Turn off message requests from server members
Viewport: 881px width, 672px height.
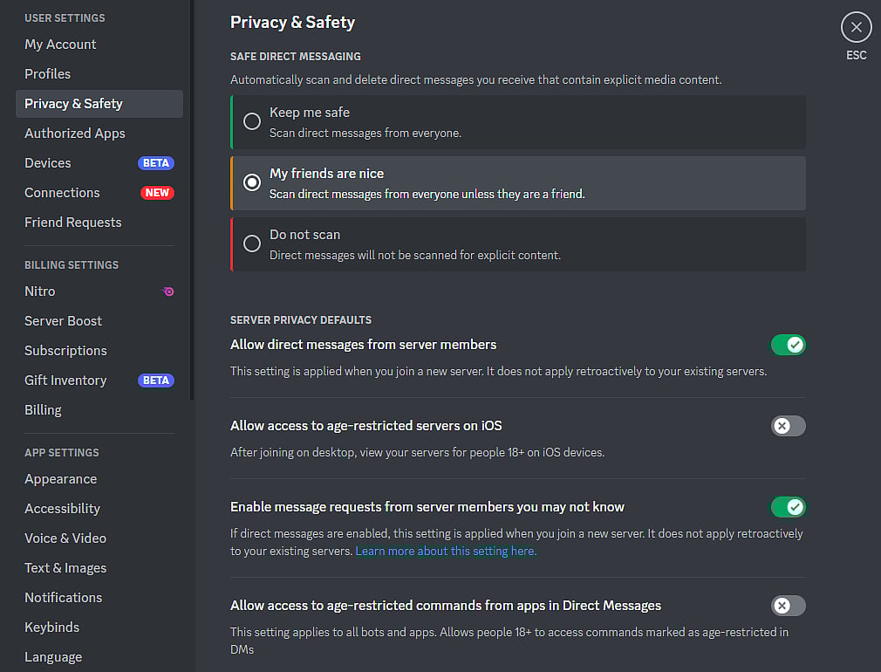(x=788, y=507)
